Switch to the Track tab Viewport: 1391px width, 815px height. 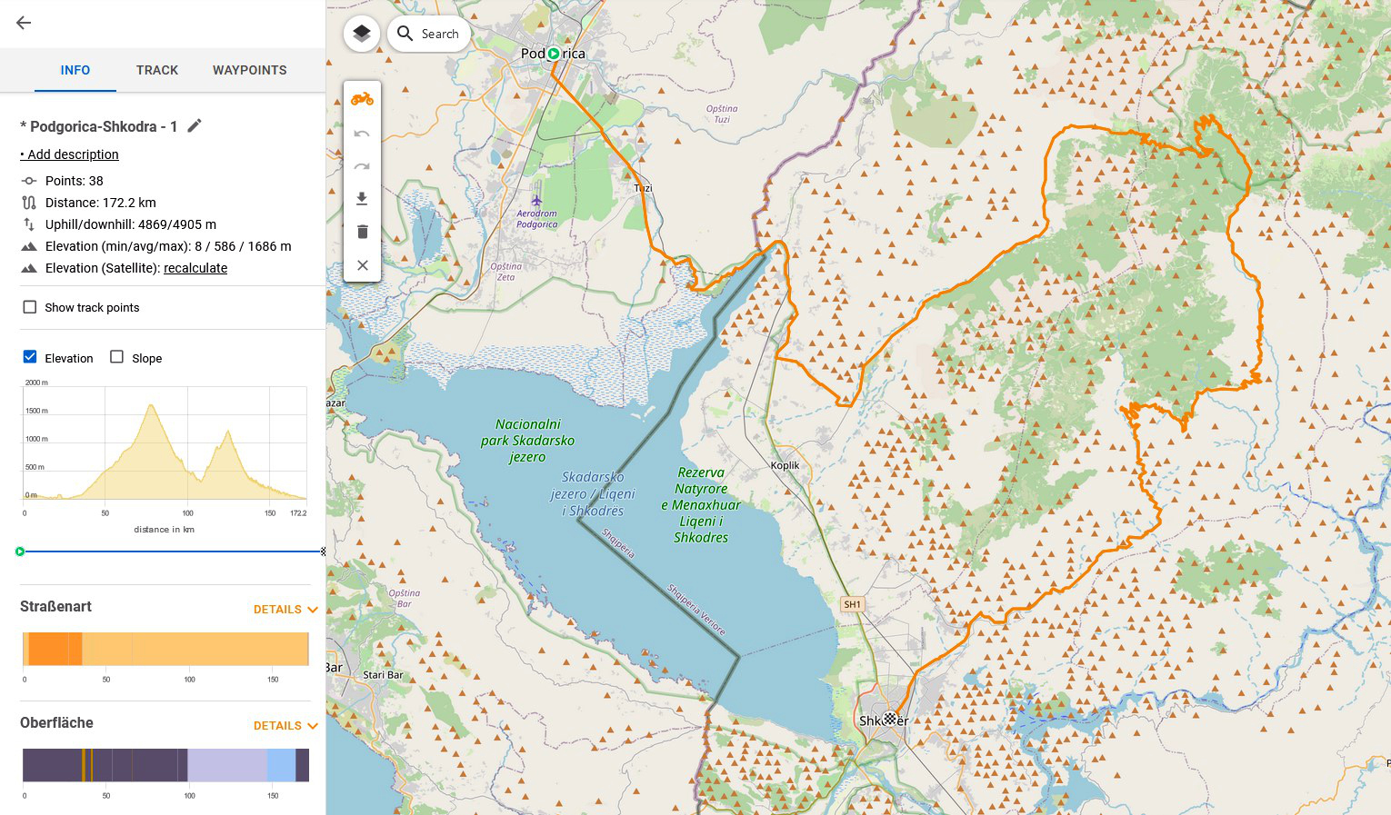[157, 70]
